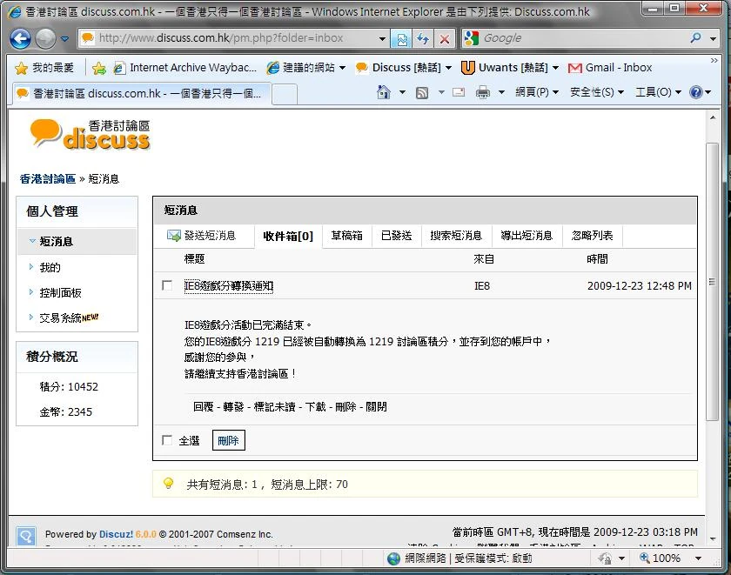Screen dimensions: 731x575
Task: Open Discuss [熱話] feed bookmark
Action: coord(403,68)
